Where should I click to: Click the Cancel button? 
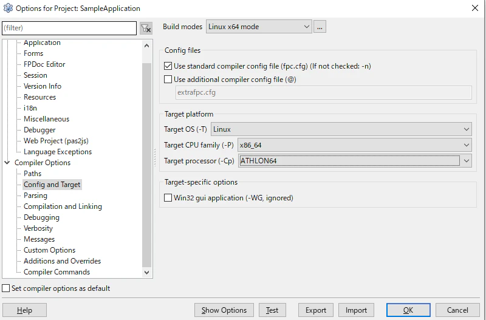tap(457, 310)
